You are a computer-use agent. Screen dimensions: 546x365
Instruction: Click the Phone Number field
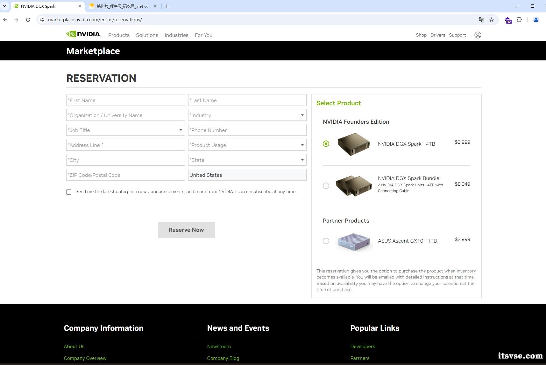(247, 130)
